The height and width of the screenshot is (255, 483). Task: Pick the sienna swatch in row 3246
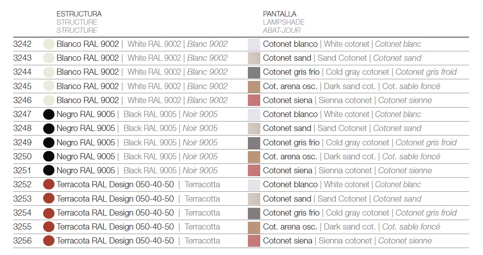pos(254,100)
